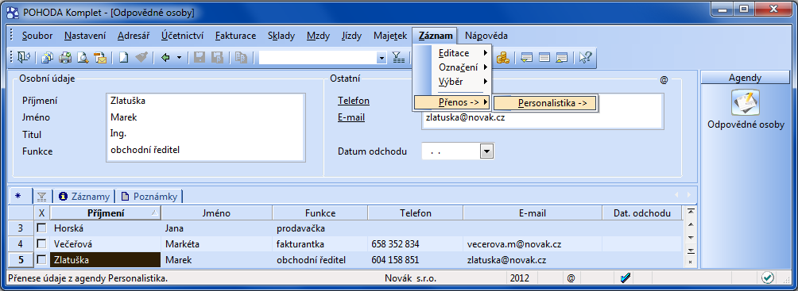Open the Nastavení menu

pyautogui.click(x=85, y=36)
